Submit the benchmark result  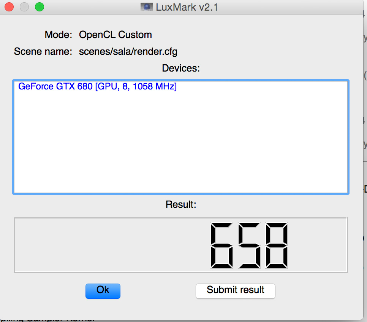[x=236, y=291]
